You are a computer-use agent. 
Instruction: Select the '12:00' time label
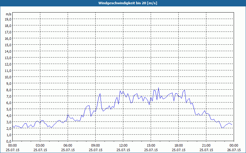click(123, 146)
